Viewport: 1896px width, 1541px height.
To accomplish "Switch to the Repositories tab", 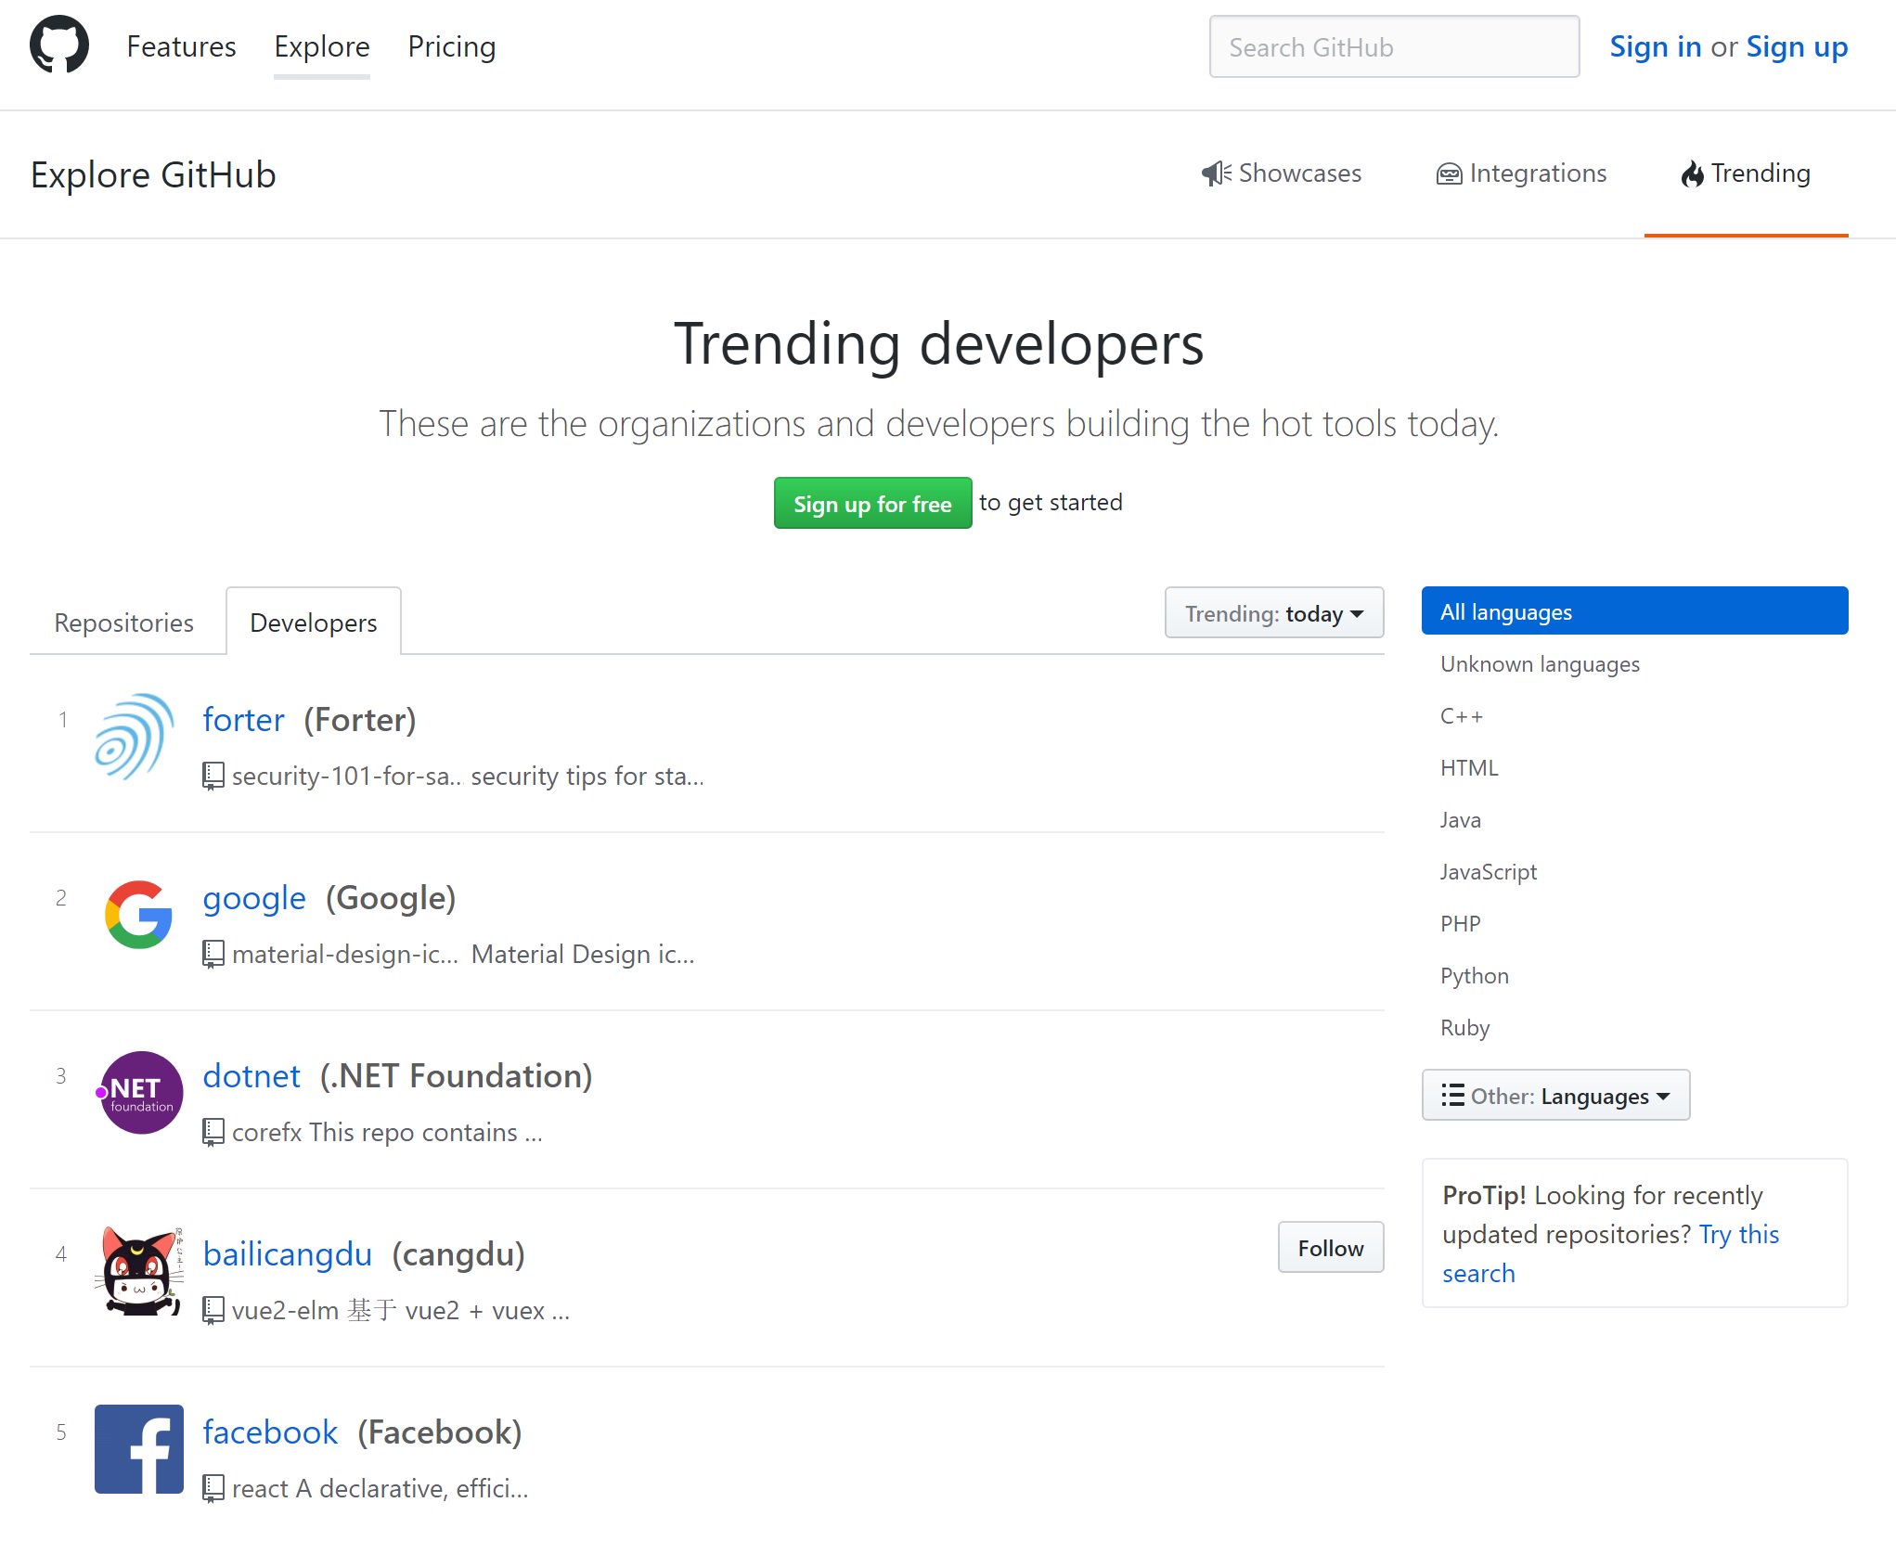I will coord(124,623).
